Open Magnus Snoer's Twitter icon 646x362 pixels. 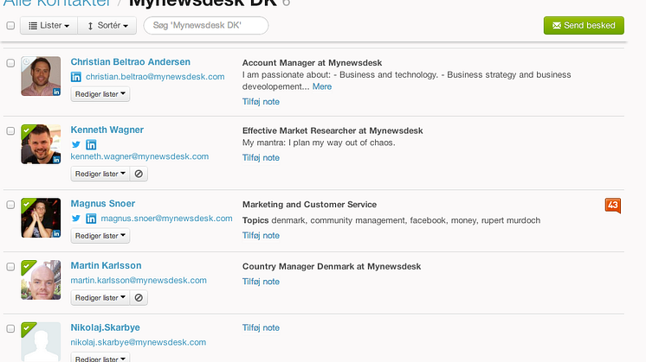[x=76, y=219]
